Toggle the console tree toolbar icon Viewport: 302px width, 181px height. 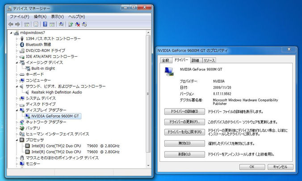point(27,24)
